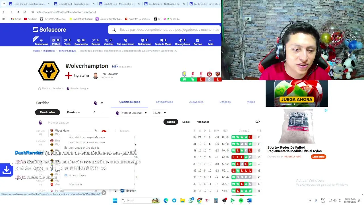Switch to Leeds United - Sunderland browser tab
364x205 pixels.
click(73, 4)
